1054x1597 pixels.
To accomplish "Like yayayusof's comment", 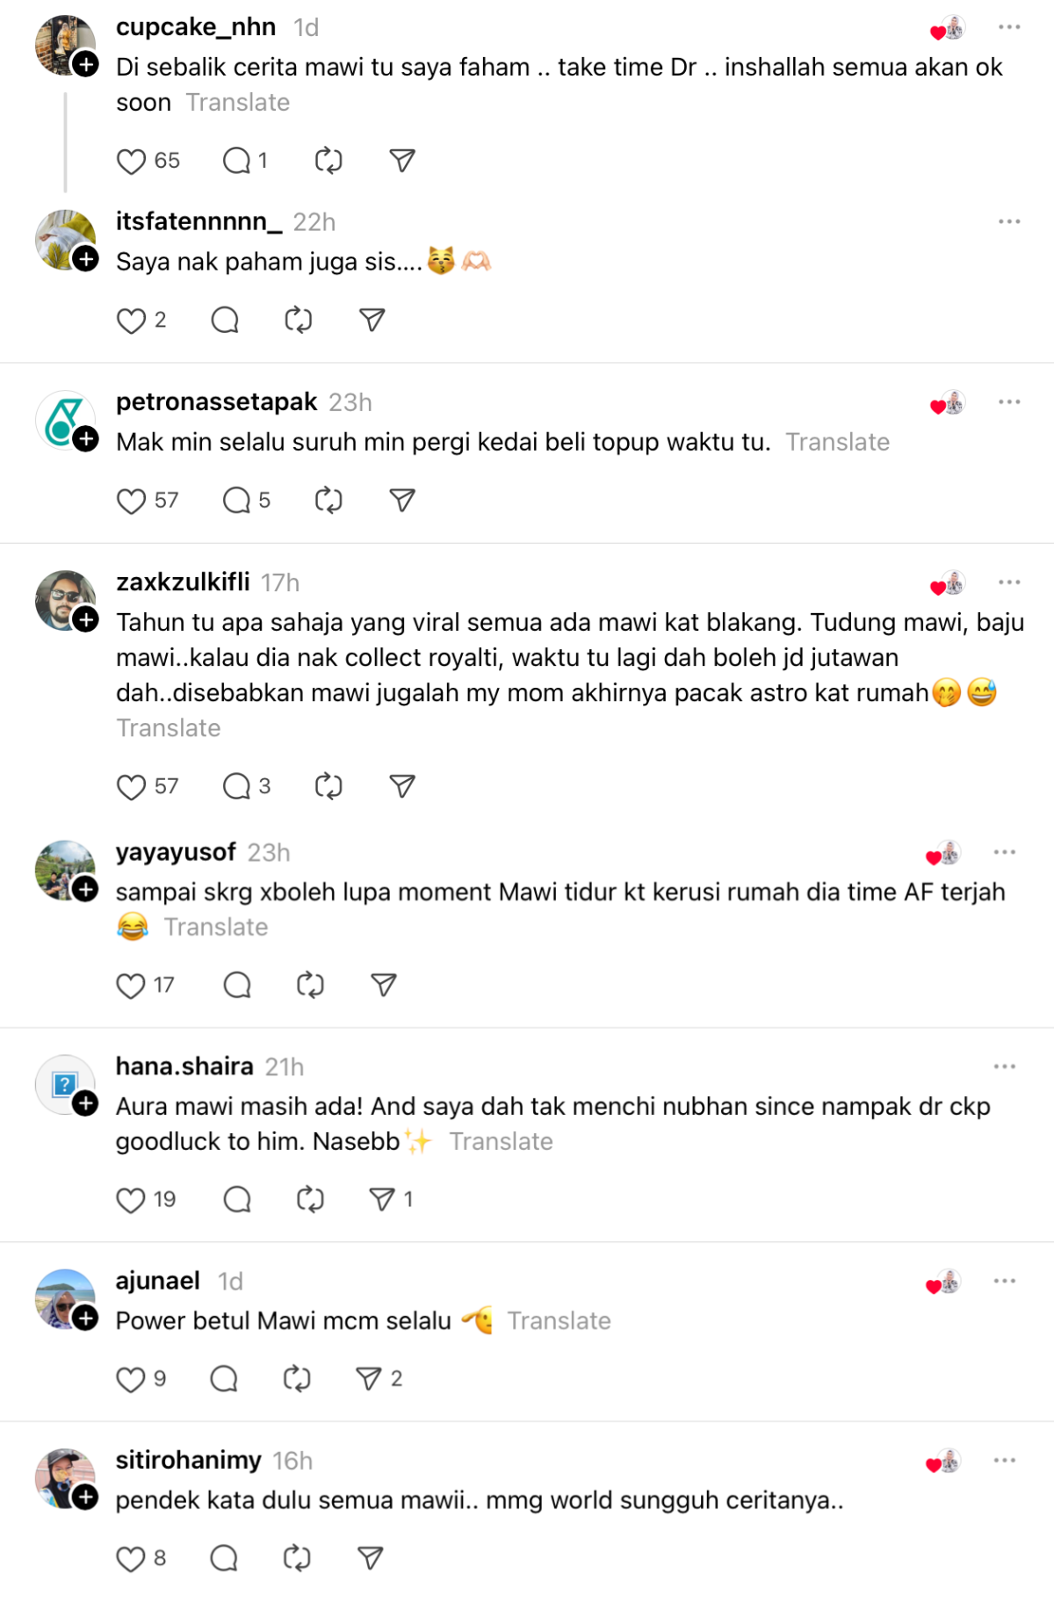I will (131, 986).
